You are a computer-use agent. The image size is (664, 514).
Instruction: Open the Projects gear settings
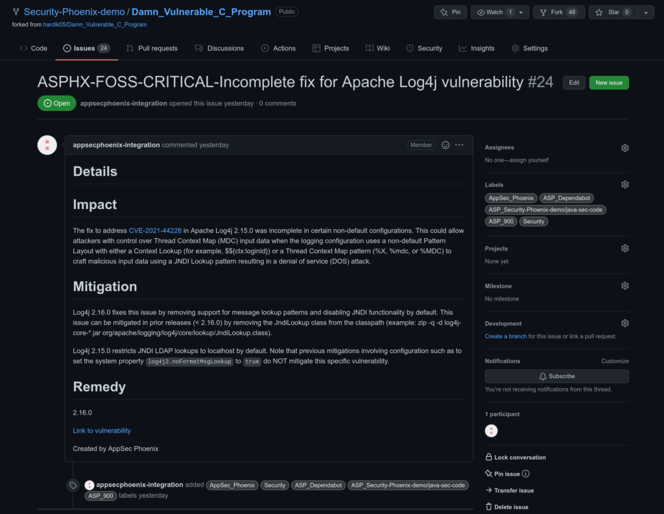[x=624, y=249]
